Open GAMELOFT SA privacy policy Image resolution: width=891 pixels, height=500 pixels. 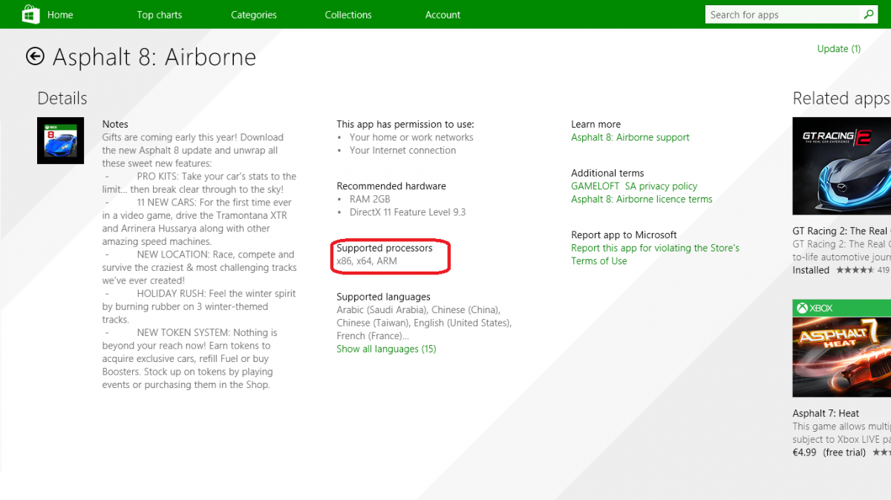pyautogui.click(x=634, y=186)
